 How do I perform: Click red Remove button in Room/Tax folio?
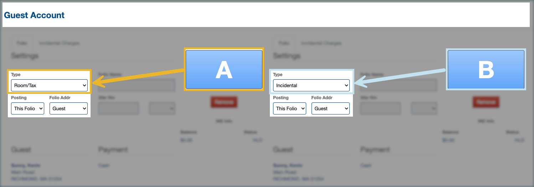(224, 102)
